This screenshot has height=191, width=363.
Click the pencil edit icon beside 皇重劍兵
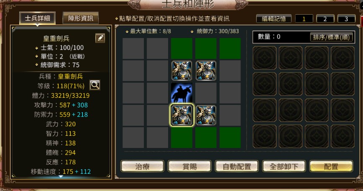(100, 38)
